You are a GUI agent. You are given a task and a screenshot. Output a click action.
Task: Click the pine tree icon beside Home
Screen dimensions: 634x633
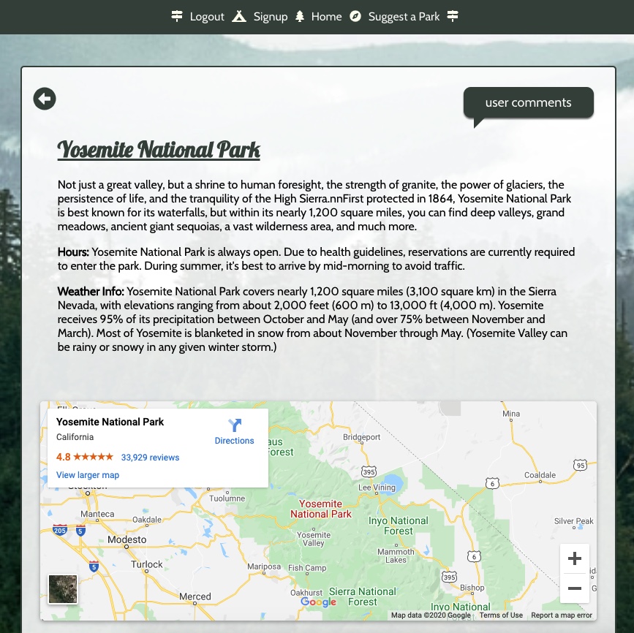point(300,16)
